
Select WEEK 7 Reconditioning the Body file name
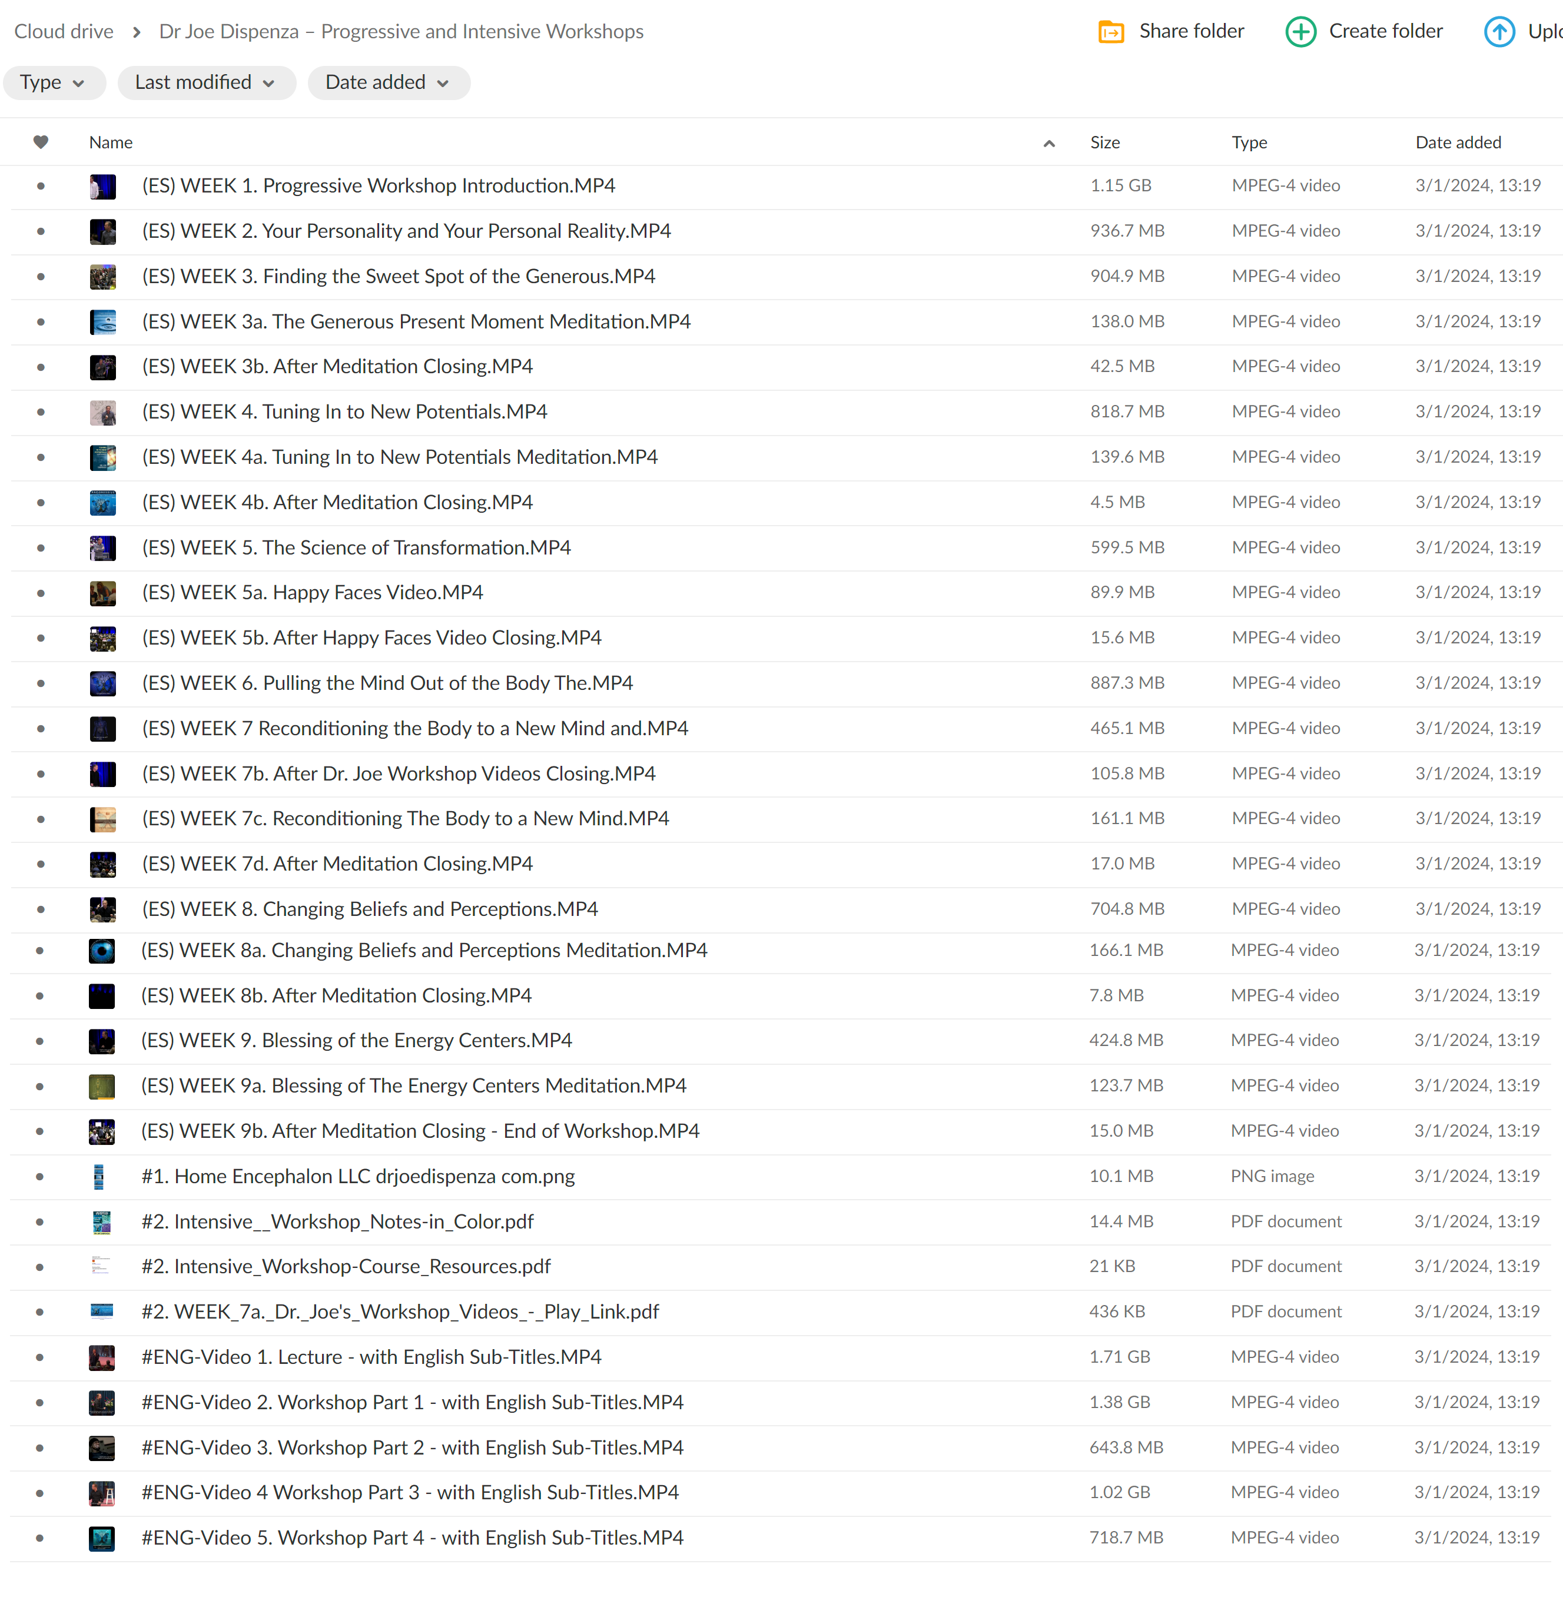[x=414, y=728]
